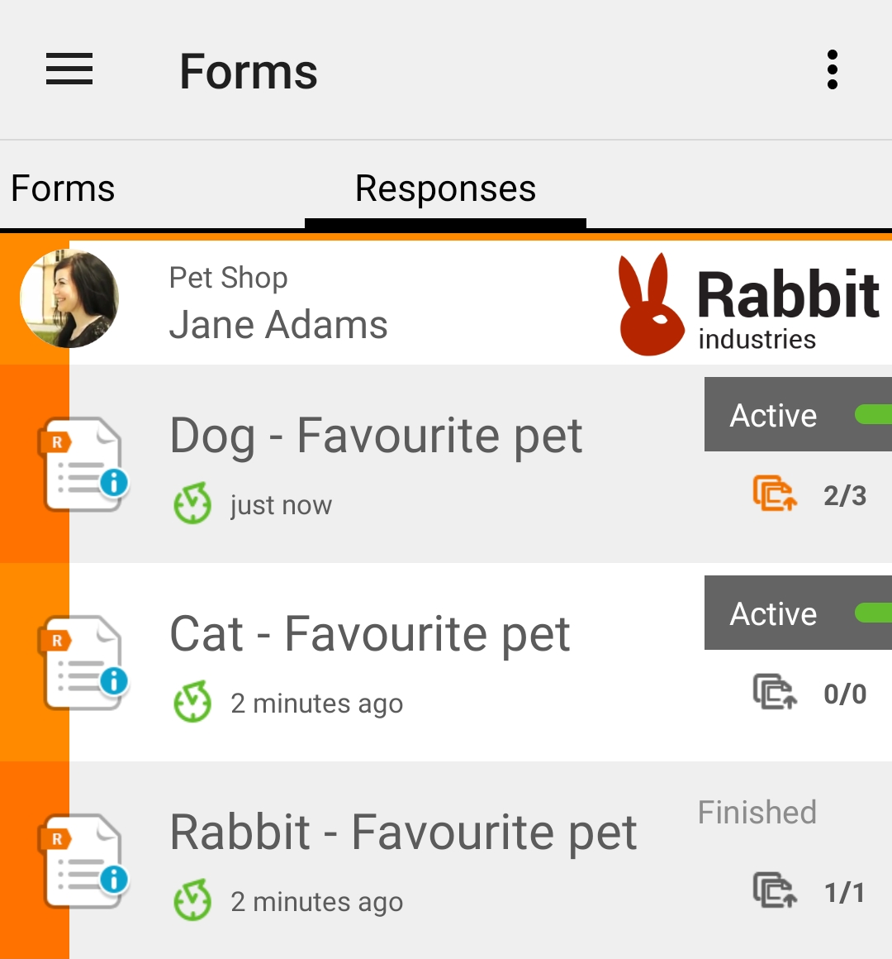This screenshot has height=959, width=892.
Task: Click sync clock icon under Cat form
Action: (192, 702)
